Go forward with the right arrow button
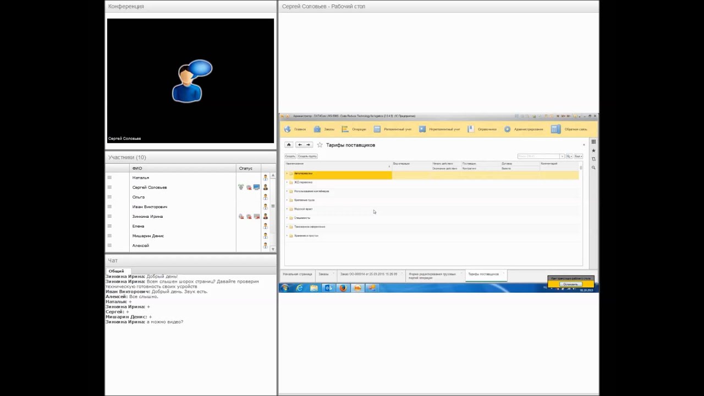704x396 pixels. 308,145
